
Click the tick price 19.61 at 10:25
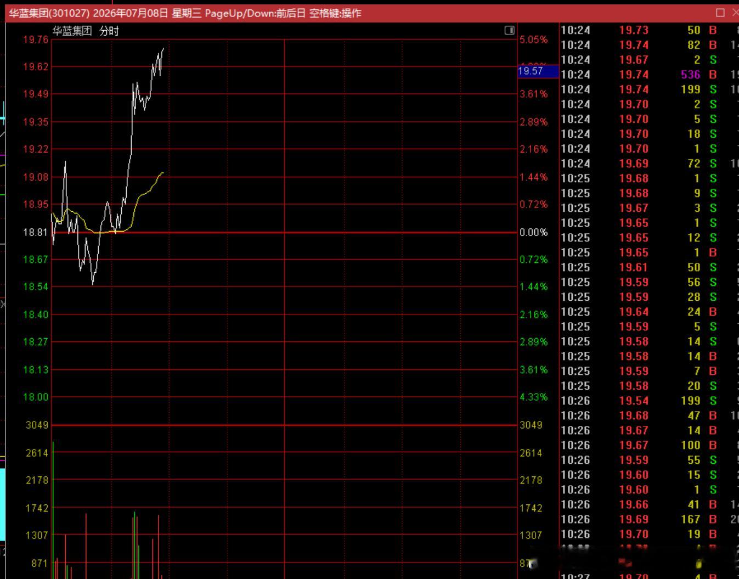(634, 267)
